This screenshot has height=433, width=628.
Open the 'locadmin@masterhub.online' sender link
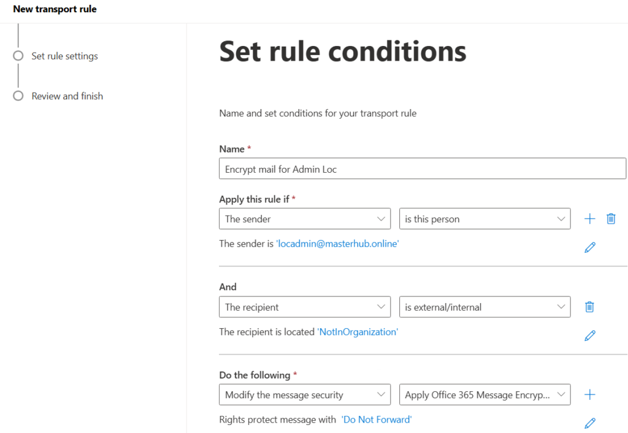pos(337,244)
